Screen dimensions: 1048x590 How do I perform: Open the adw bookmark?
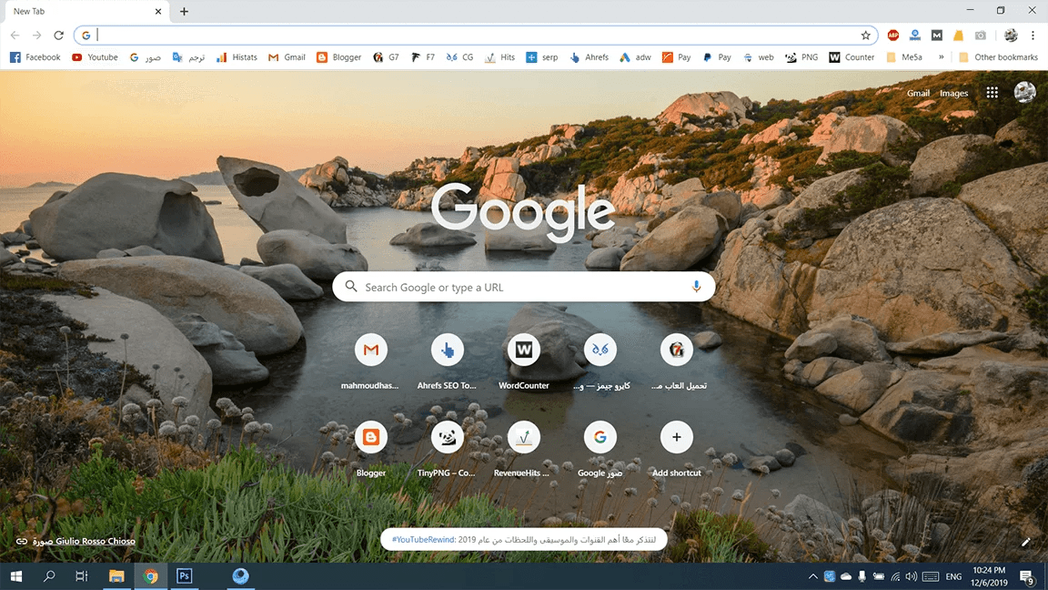(x=635, y=57)
